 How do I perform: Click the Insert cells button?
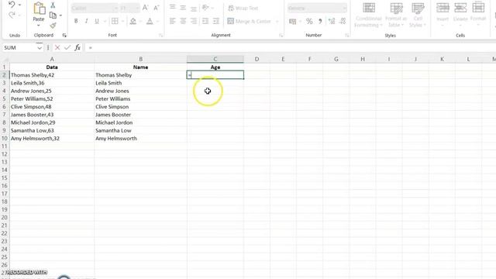pos(443,13)
